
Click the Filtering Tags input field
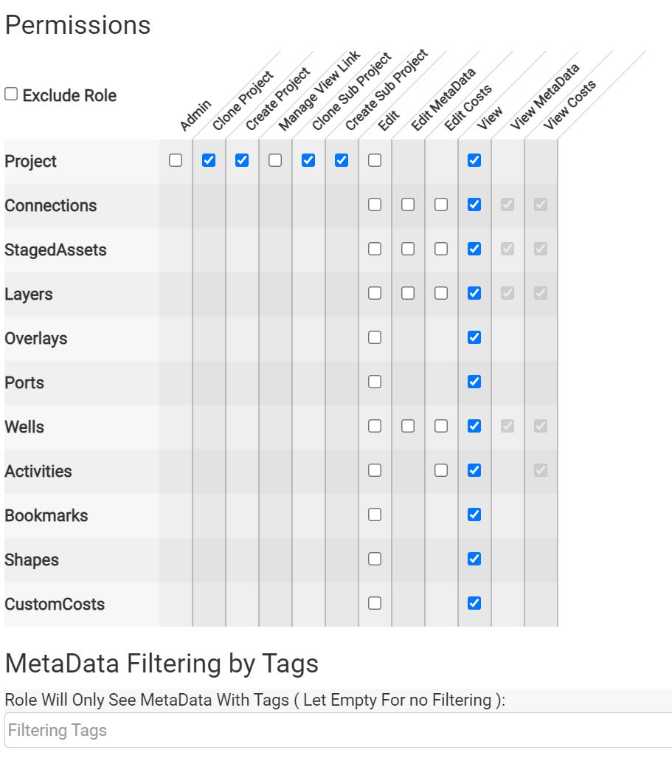click(x=339, y=730)
